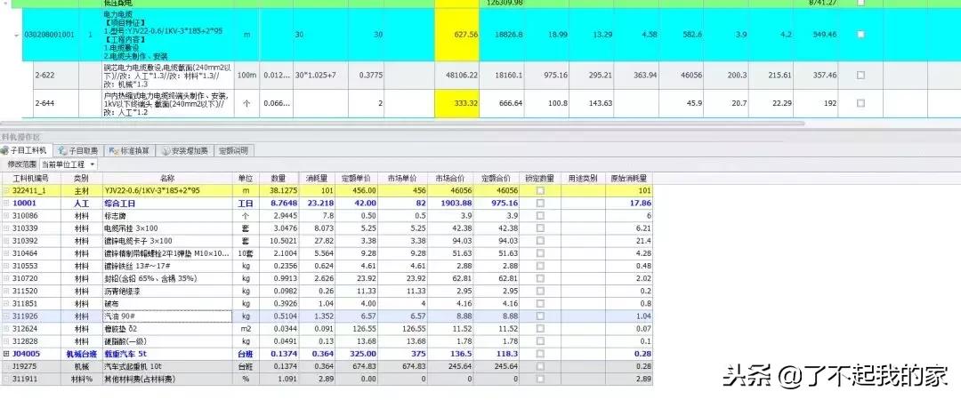
Task: Select the 封铅(含铅 65%、含锡 35%) name cell
Action: [167, 278]
